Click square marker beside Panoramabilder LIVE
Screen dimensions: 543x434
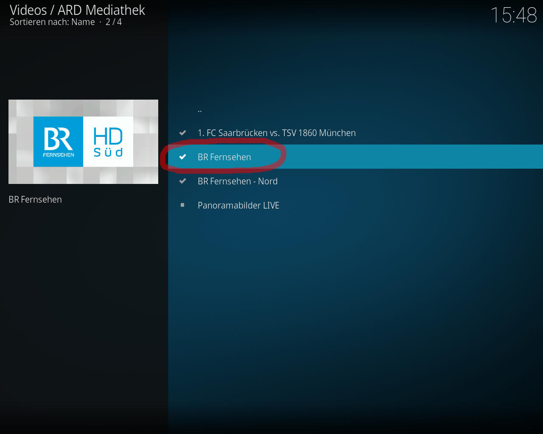[182, 205]
